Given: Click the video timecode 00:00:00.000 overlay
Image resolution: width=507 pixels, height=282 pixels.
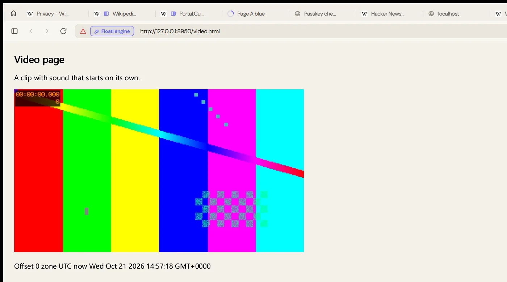Looking at the screenshot, I should 37,98.
